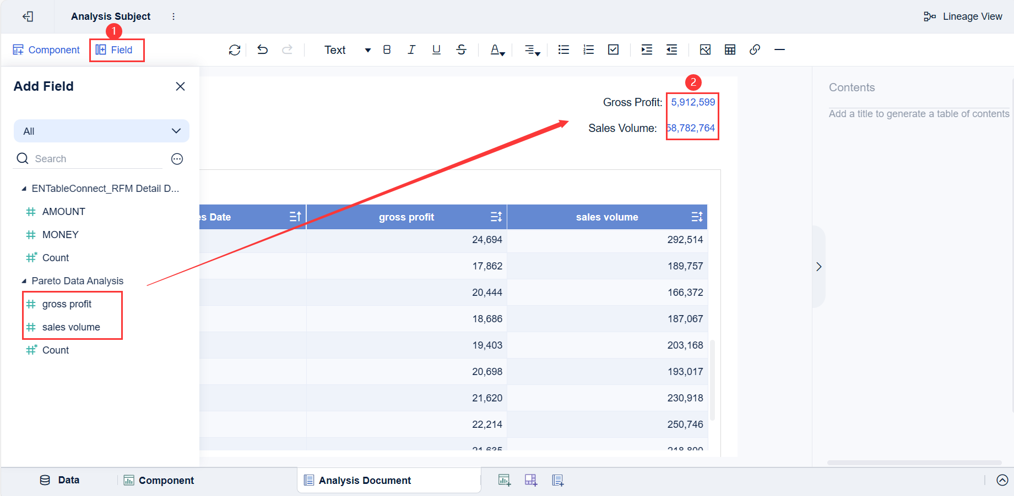Undo the last edit
Screen dimensions: 1014x496
[262, 49]
